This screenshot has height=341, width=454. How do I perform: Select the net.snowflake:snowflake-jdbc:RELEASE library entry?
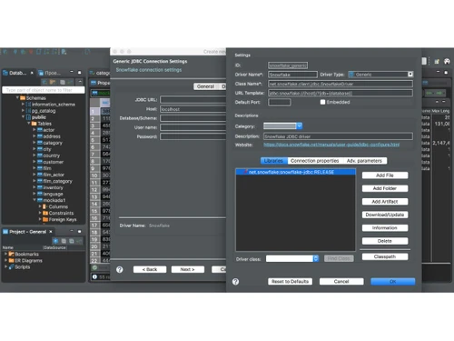296,172
